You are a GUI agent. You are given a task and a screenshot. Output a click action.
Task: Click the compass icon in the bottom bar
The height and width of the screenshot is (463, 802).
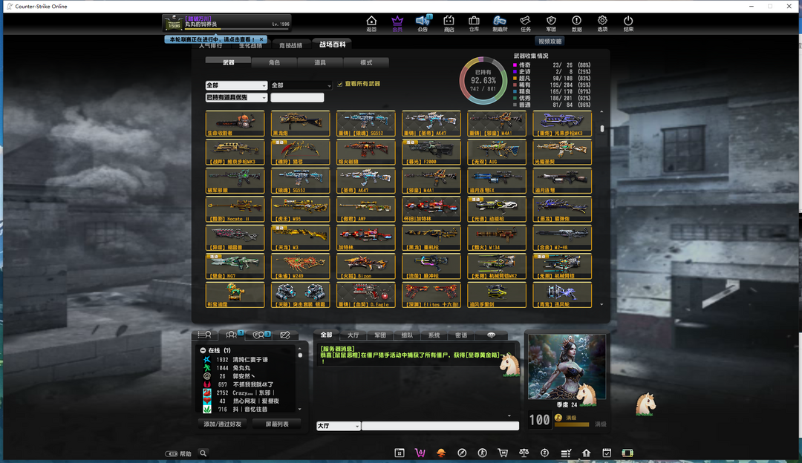(x=462, y=453)
